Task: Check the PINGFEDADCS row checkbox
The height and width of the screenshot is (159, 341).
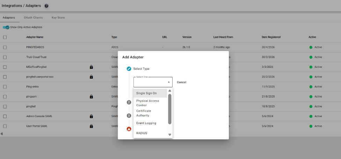Action: click(x=5, y=47)
